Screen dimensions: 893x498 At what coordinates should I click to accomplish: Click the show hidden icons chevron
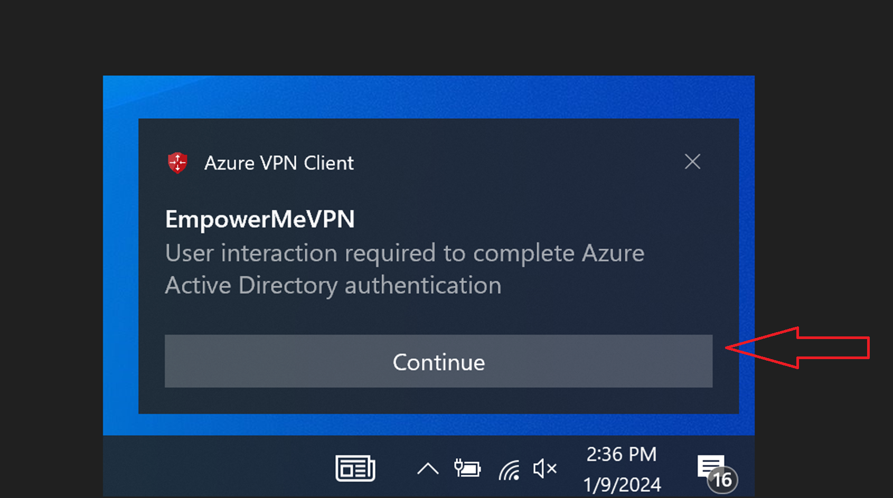pos(428,468)
